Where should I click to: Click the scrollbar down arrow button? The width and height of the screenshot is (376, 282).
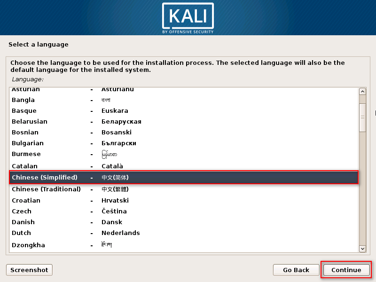click(362, 249)
